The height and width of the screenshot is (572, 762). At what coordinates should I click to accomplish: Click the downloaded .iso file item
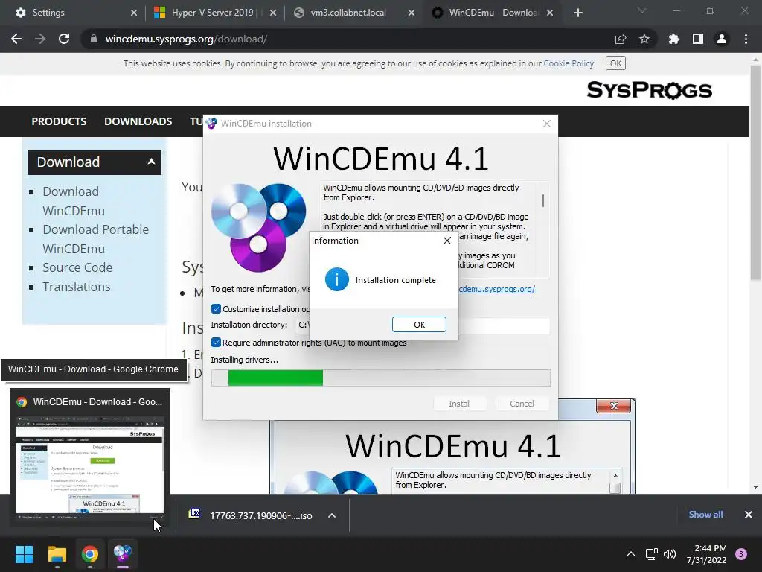point(261,515)
